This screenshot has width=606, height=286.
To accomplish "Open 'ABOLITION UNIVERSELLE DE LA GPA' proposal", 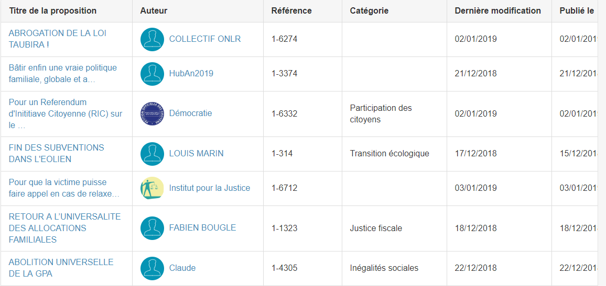I will (61, 268).
